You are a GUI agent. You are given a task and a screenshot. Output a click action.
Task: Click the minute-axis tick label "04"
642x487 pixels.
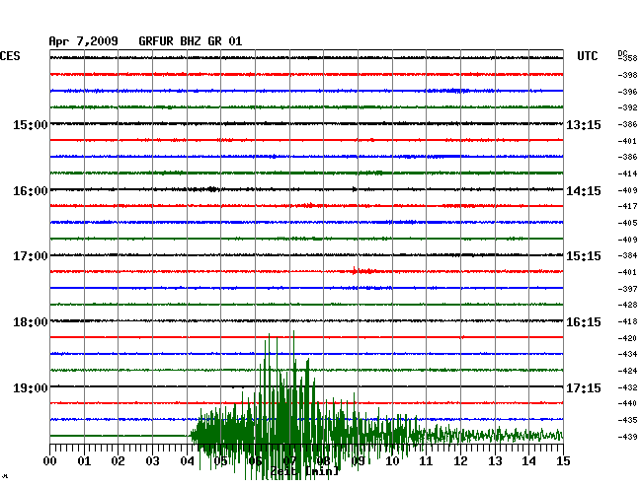coord(187,461)
